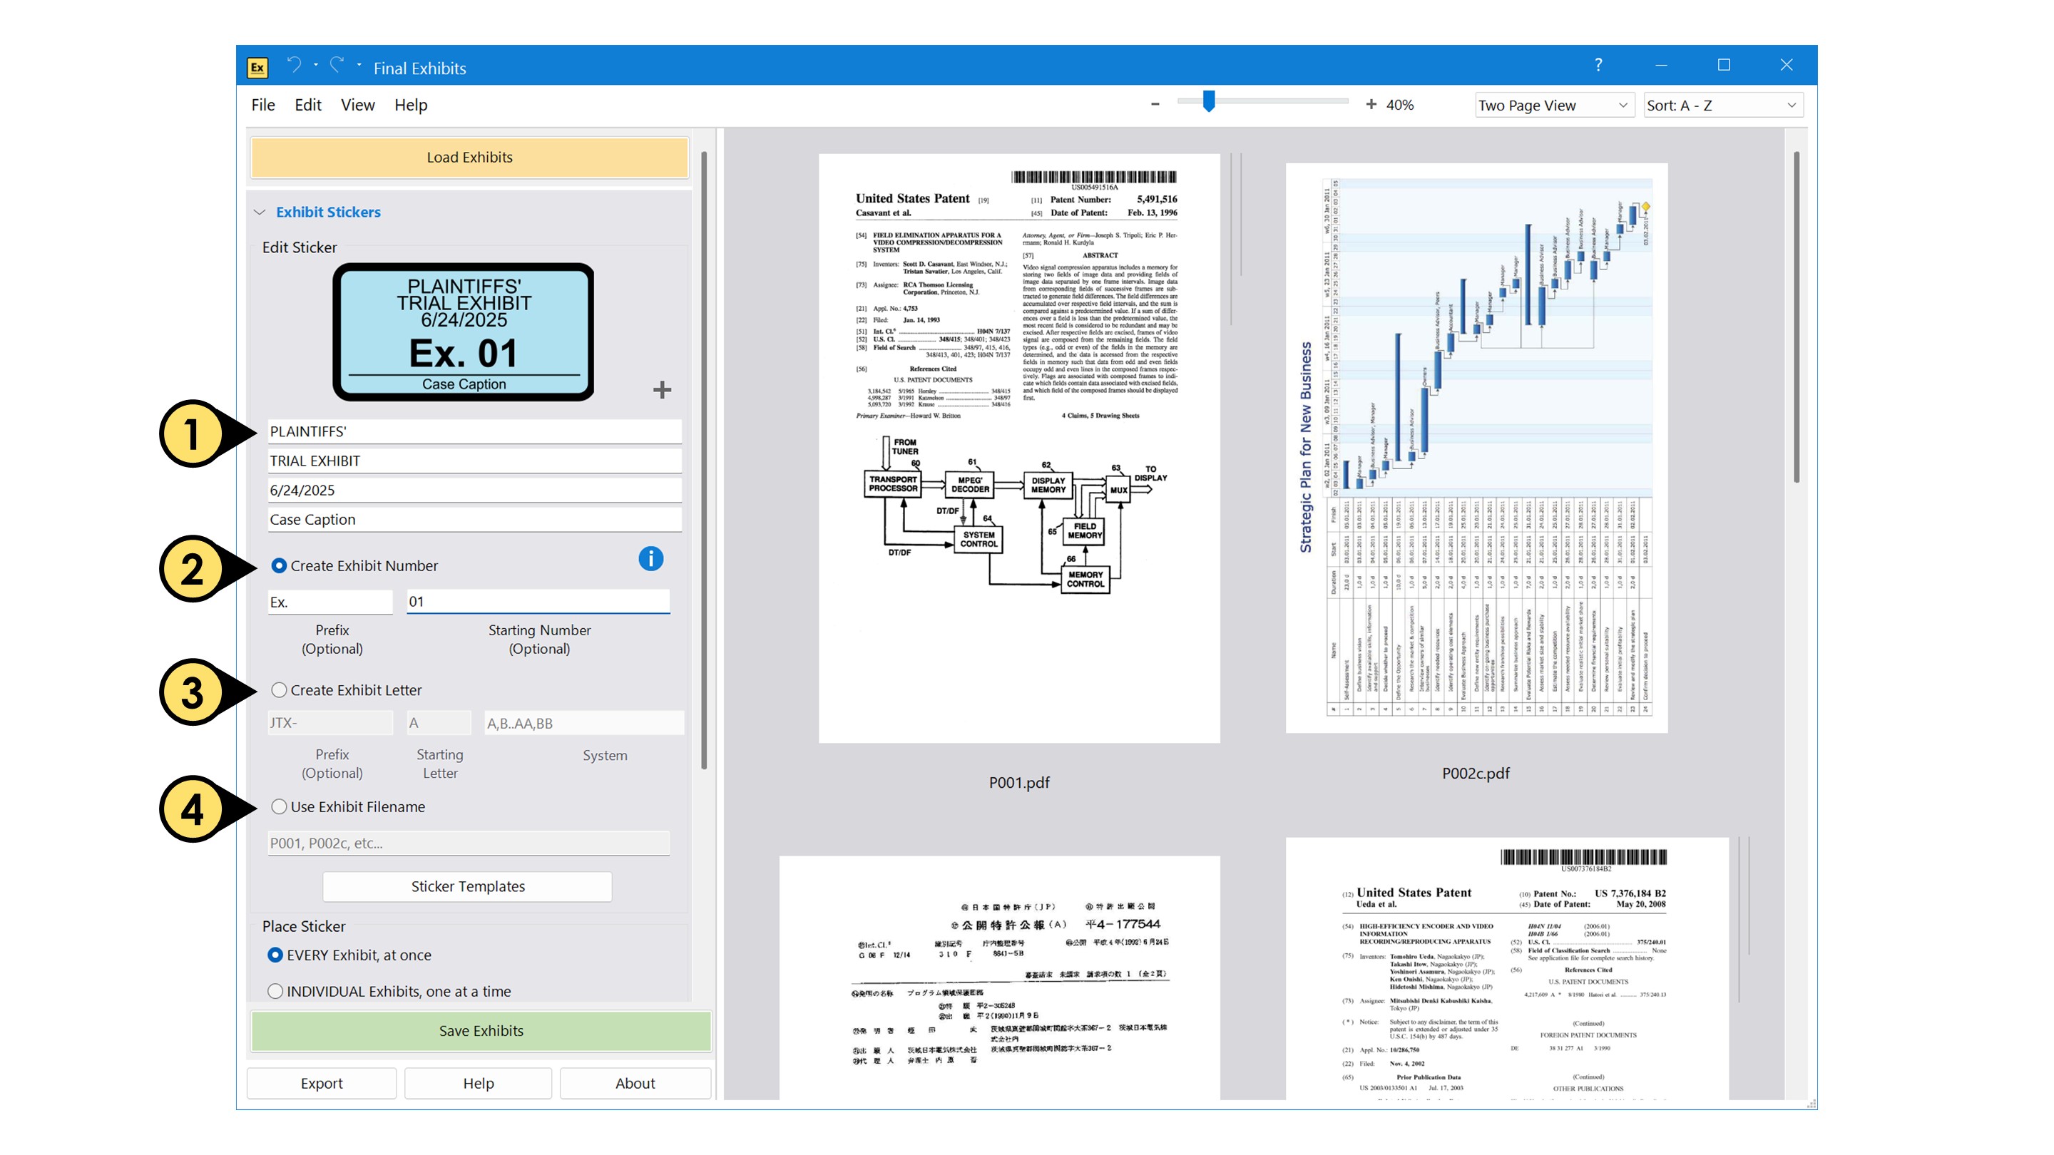
Task: Click the About button
Action: (x=635, y=1082)
